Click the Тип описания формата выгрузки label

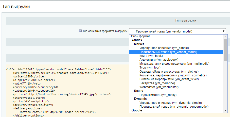pos(105,31)
